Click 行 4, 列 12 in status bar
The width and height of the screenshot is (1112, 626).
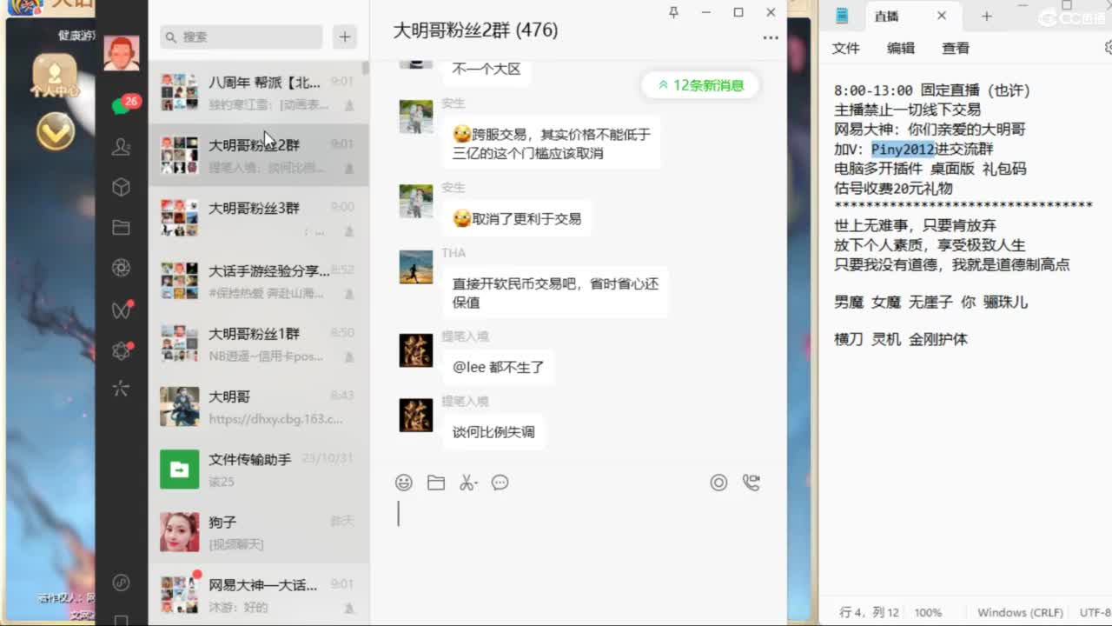(870, 613)
